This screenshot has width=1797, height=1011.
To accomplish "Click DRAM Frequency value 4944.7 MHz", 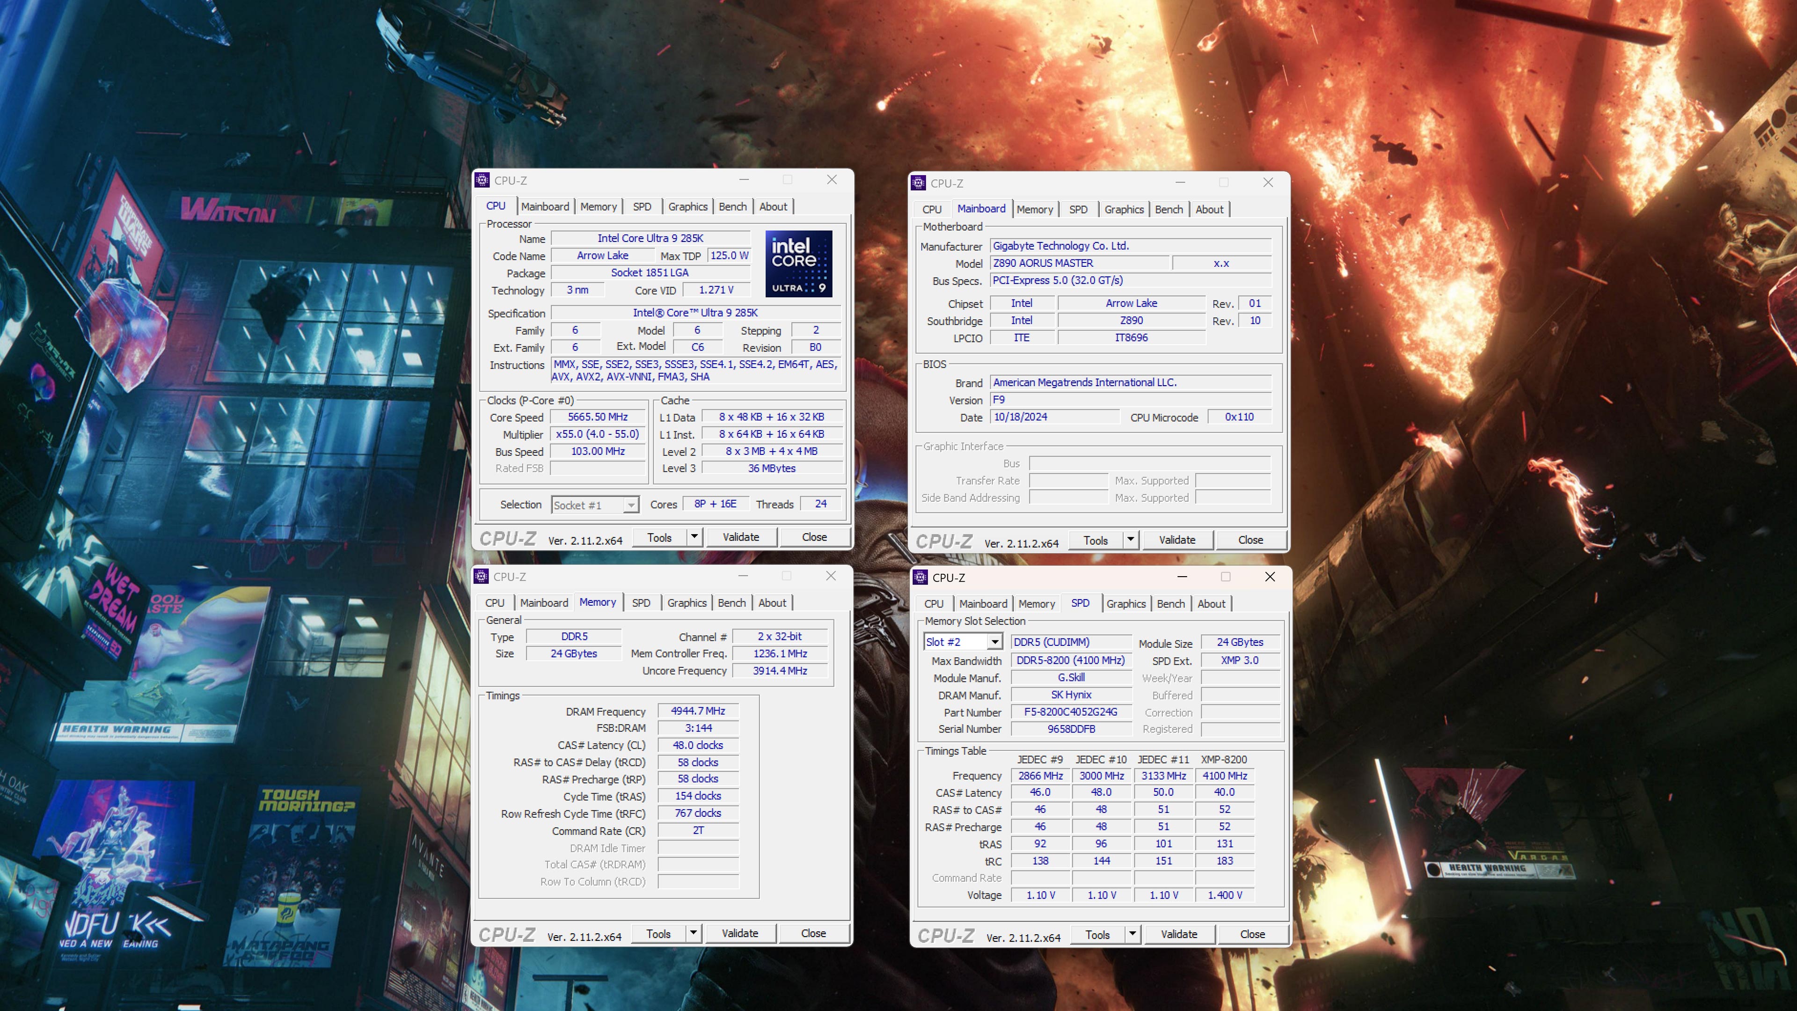I will pyautogui.click(x=698, y=711).
